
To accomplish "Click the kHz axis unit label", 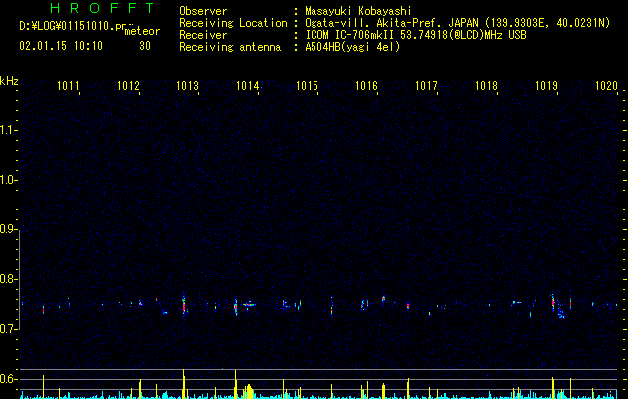I will 9,81.
